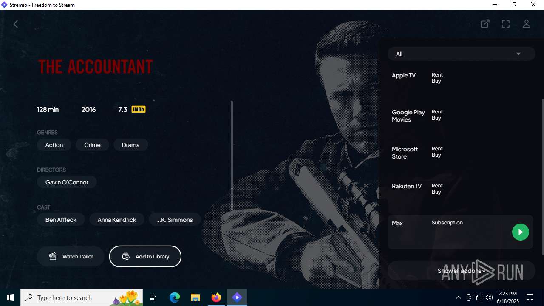Open the network icon in tray
The image size is (544, 306).
479,297
